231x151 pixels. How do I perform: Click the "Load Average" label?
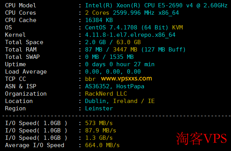tap(26, 72)
